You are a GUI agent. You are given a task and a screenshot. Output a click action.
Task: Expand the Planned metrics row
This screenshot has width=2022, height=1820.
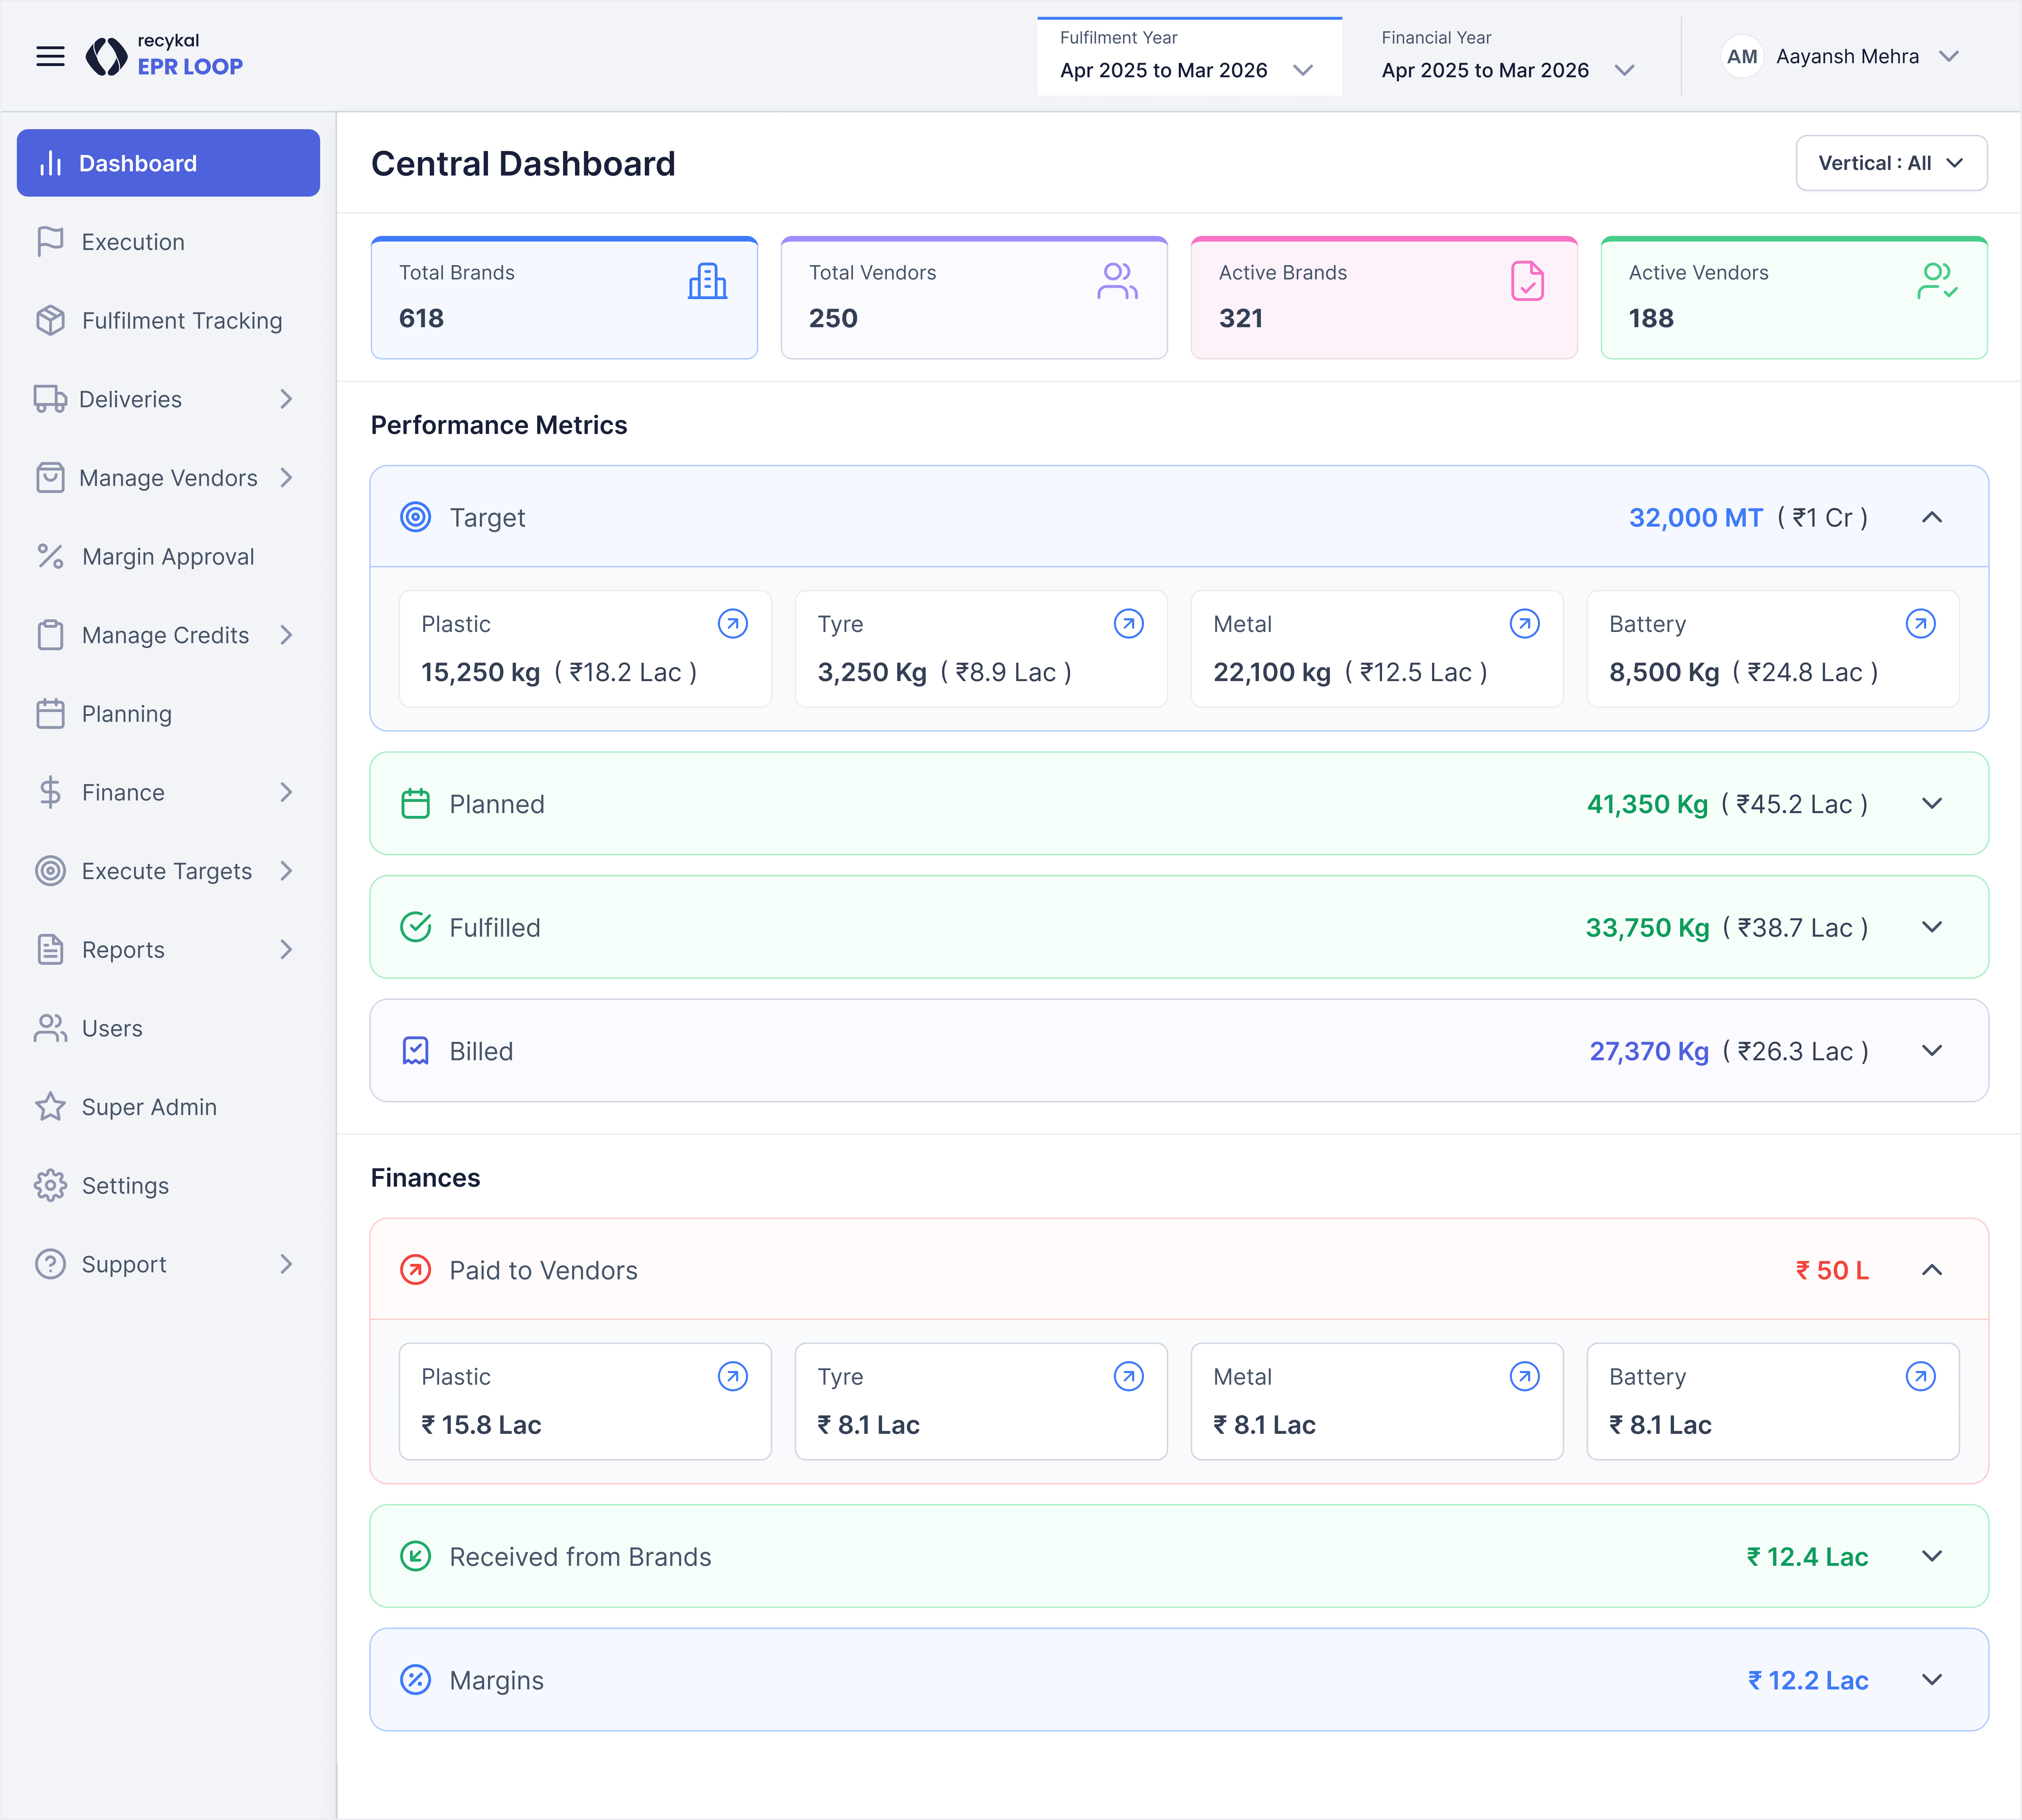pyautogui.click(x=1931, y=804)
